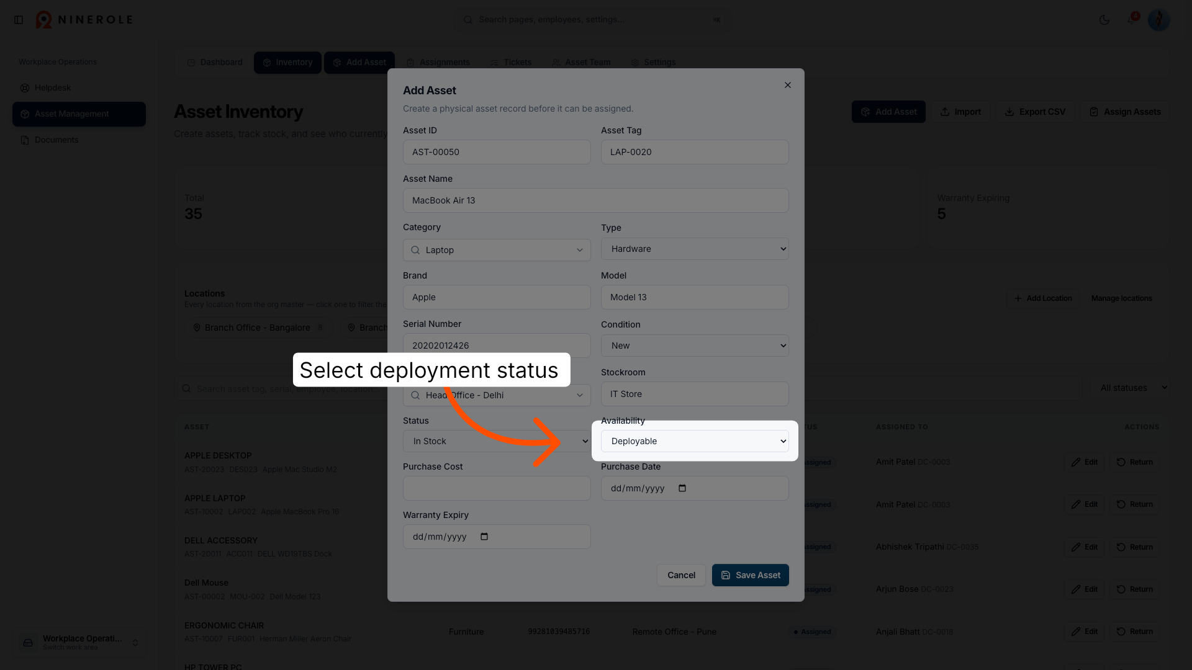Open the Availability Deployable dropdown
The height and width of the screenshot is (670, 1192).
(x=695, y=441)
